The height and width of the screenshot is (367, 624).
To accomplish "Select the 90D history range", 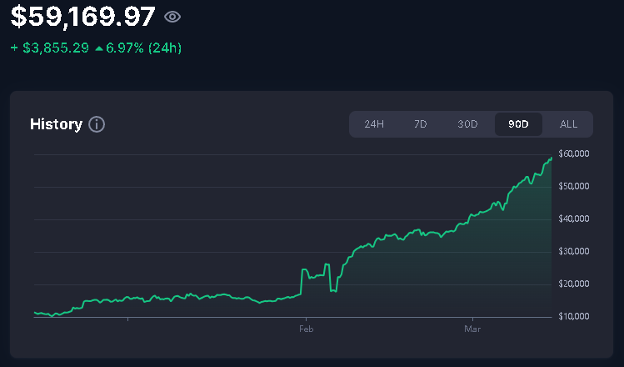I will click(x=518, y=124).
